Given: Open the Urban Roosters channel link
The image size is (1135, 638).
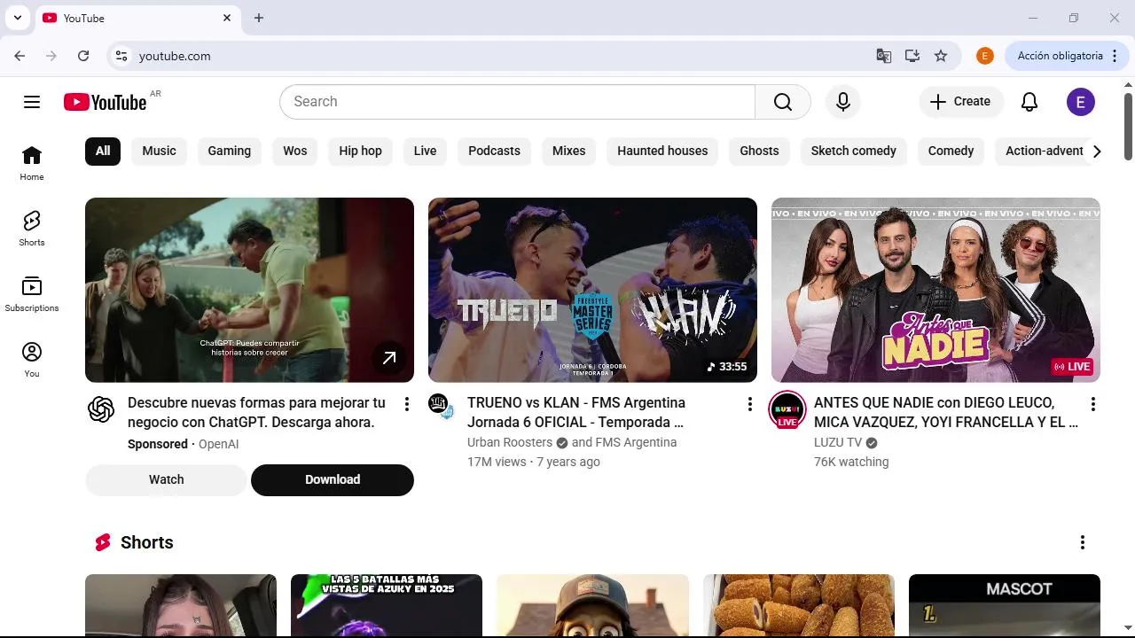Looking at the screenshot, I should click(x=510, y=442).
